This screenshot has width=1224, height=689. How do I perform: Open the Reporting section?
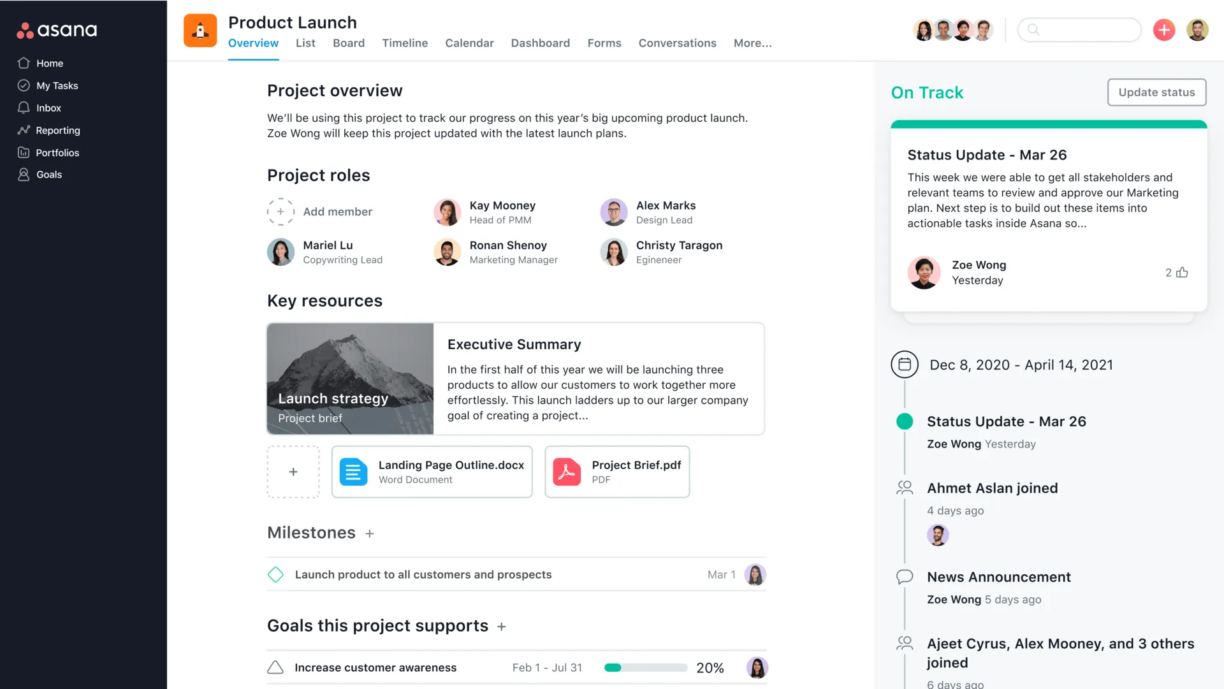click(57, 130)
